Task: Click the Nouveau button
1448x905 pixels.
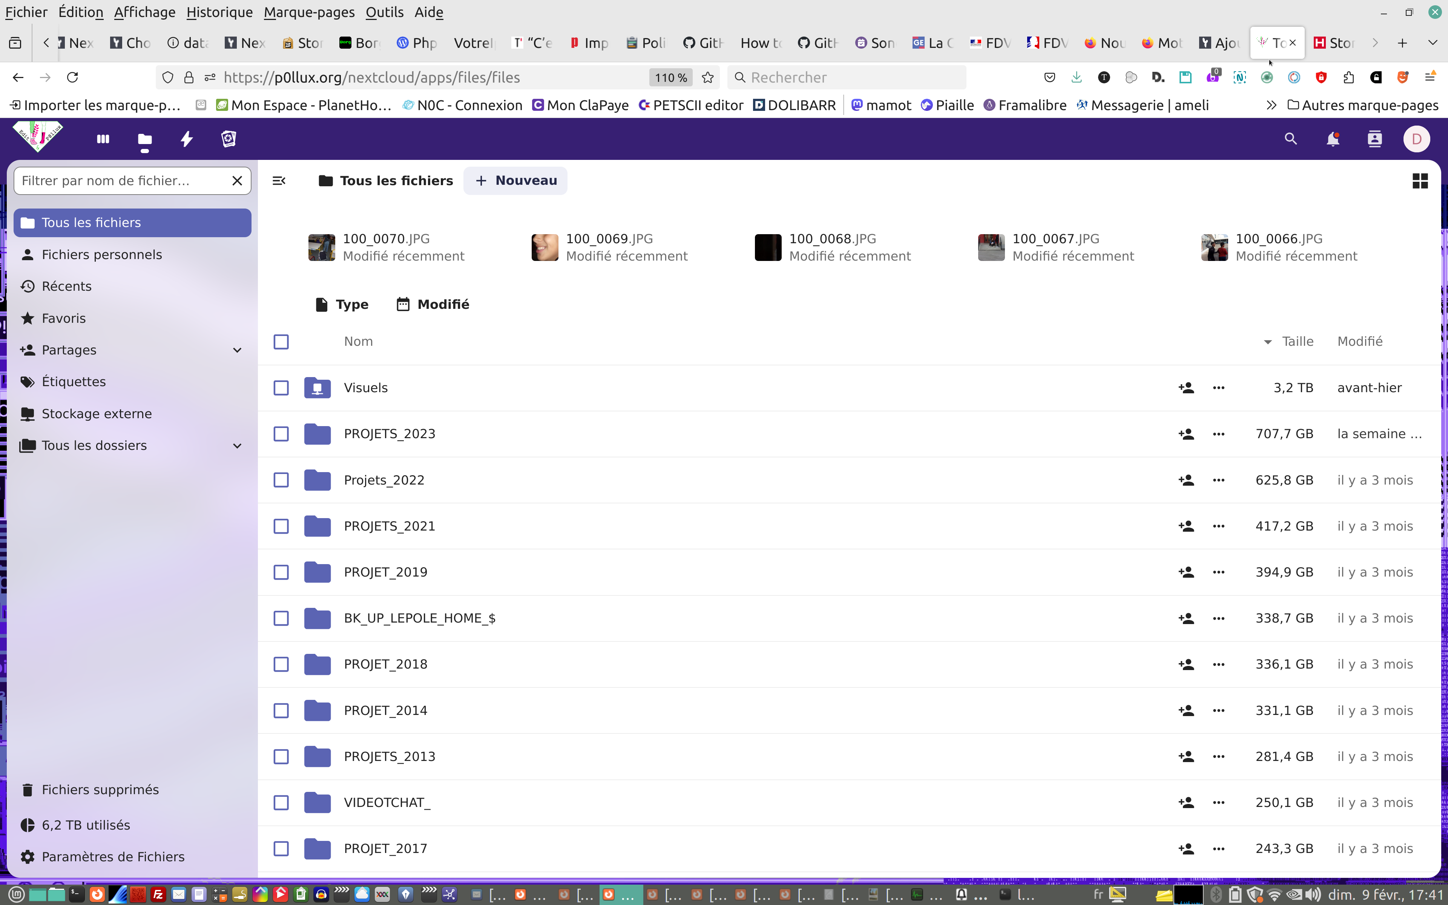Action: (515, 181)
